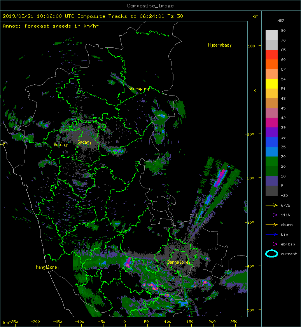Pick the light blue 30–35 dBZ swatch

click(x=271, y=152)
